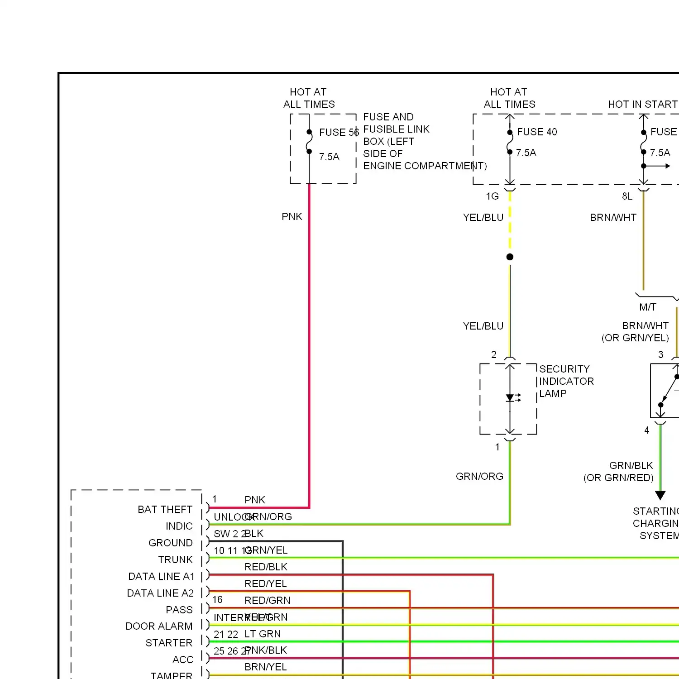
Task: Click the TAMPER terminal label
Action: (171, 675)
